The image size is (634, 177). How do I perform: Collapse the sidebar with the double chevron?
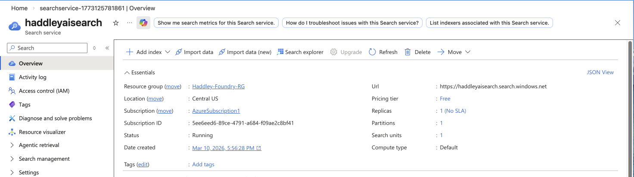click(107, 48)
